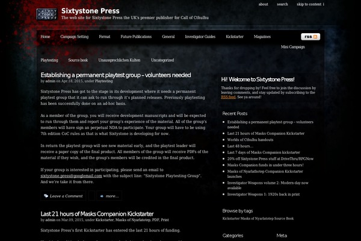Open the Magazines category

(262, 37)
